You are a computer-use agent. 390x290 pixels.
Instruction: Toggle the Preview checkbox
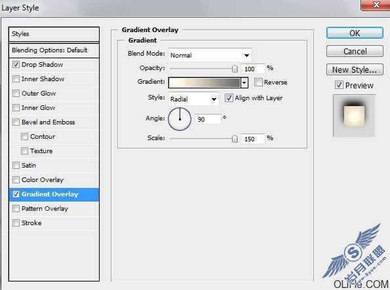(339, 85)
